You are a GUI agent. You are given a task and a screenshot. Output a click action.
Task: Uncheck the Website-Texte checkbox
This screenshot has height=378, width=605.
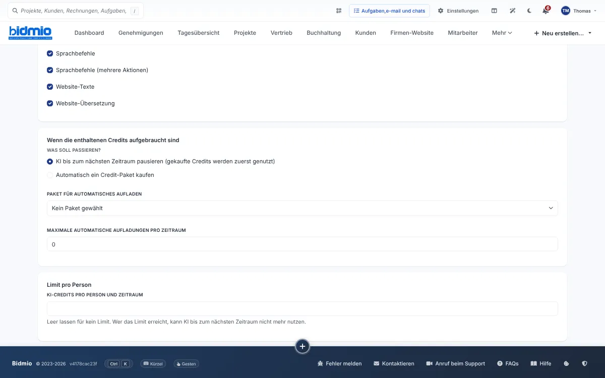pos(50,87)
